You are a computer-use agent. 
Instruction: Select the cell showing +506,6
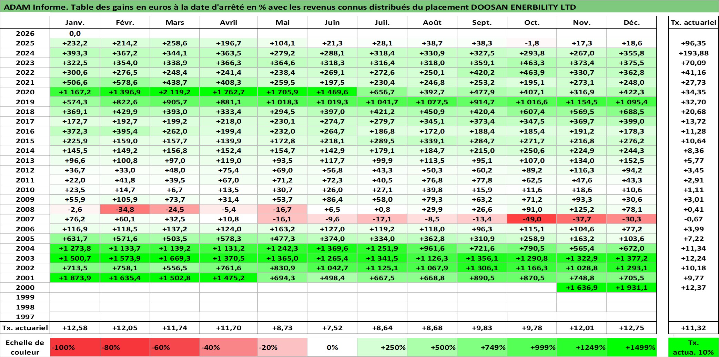click(75, 82)
